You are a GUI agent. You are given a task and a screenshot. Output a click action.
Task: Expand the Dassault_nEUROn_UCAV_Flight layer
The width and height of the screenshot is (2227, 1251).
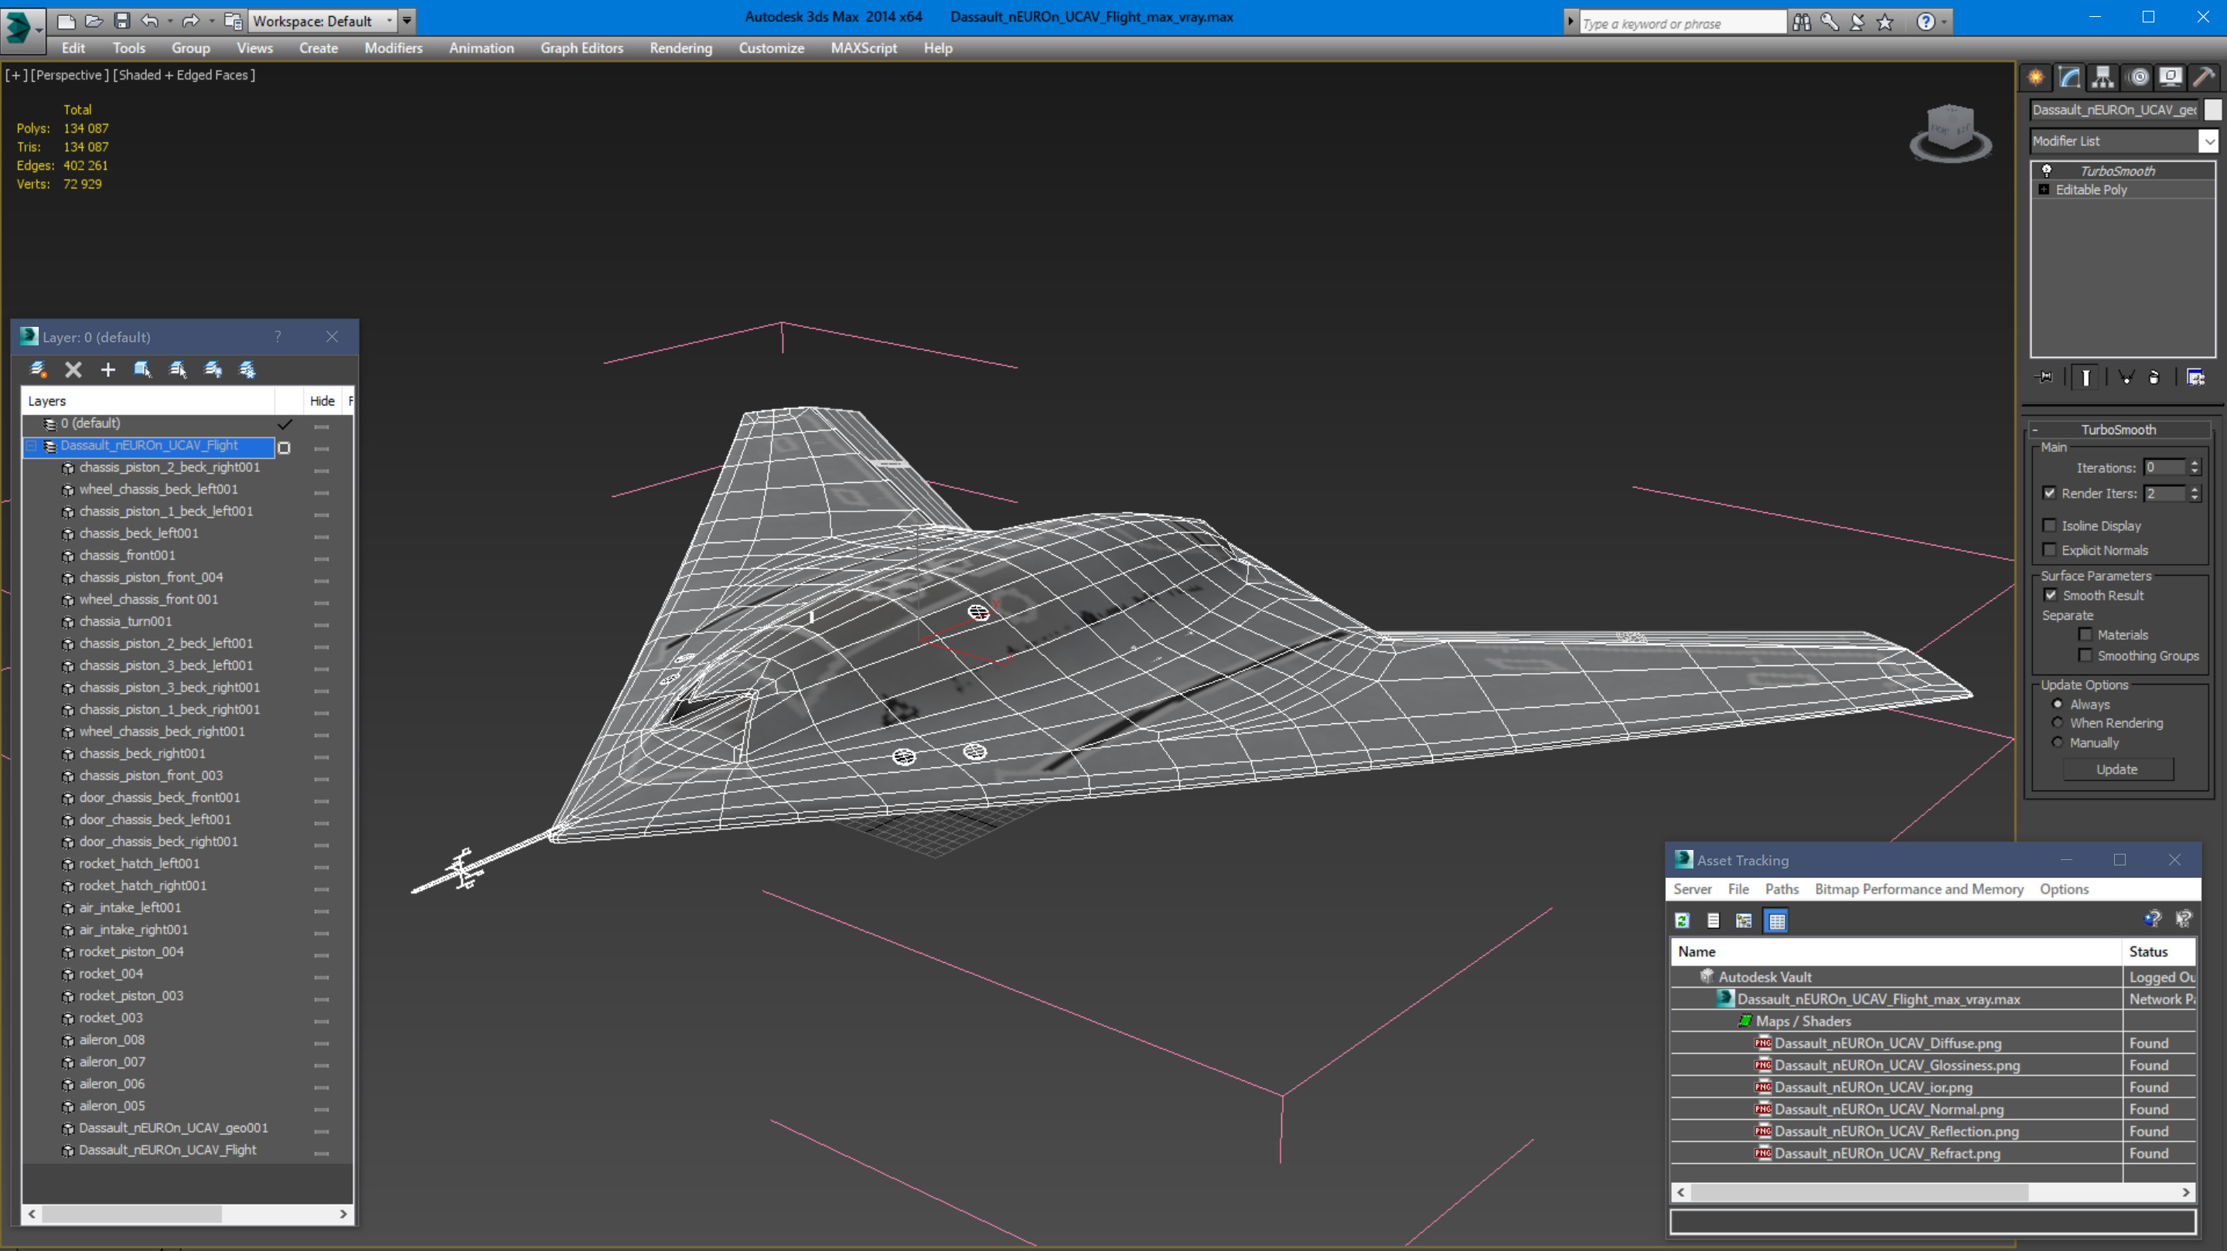click(34, 445)
